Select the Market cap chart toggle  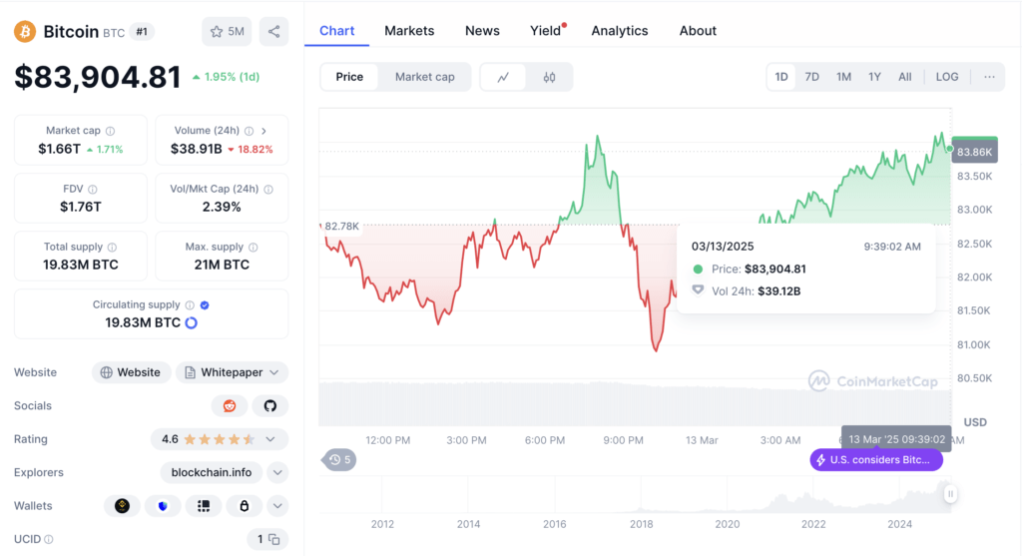(x=425, y=77)
